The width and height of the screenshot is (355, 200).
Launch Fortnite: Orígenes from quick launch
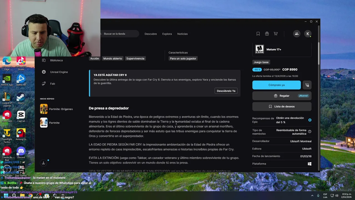click(57, 109)
